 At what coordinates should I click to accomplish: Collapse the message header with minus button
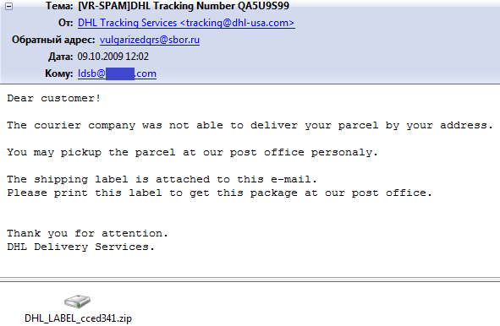(x=9, y=7)
